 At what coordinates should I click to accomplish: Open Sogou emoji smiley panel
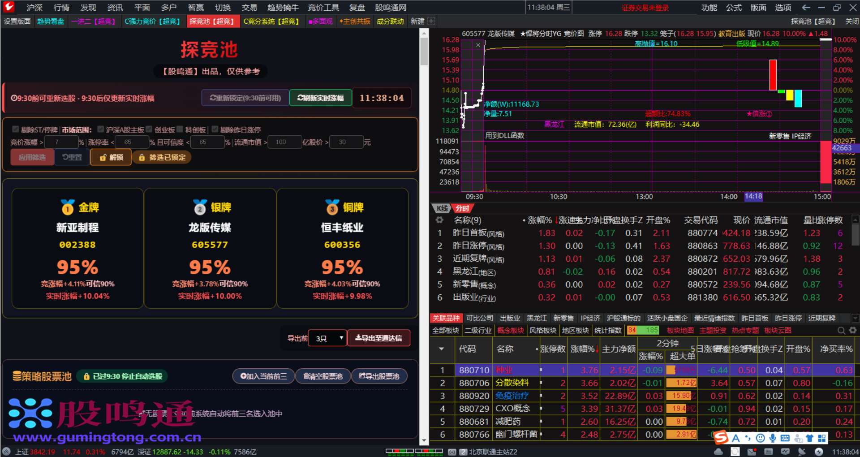(x=760, y=438)
